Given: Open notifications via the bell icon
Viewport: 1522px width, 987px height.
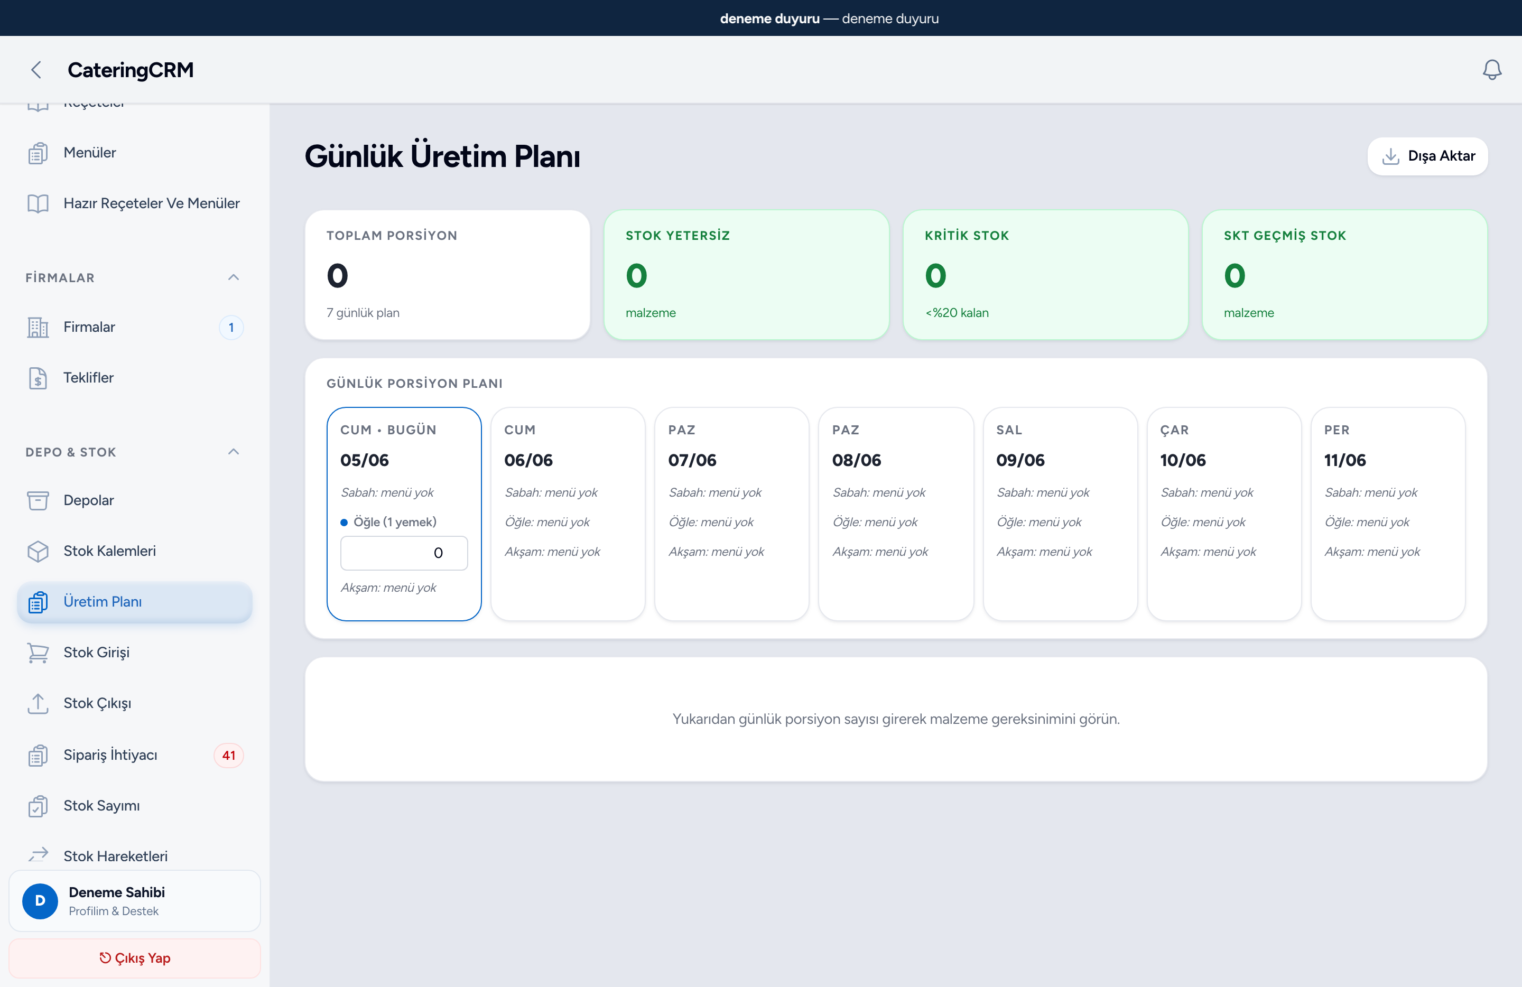Looking at the screenshot, I should tap(1491, 70).
